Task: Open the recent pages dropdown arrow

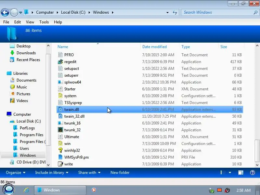Action: coord(20,13)
